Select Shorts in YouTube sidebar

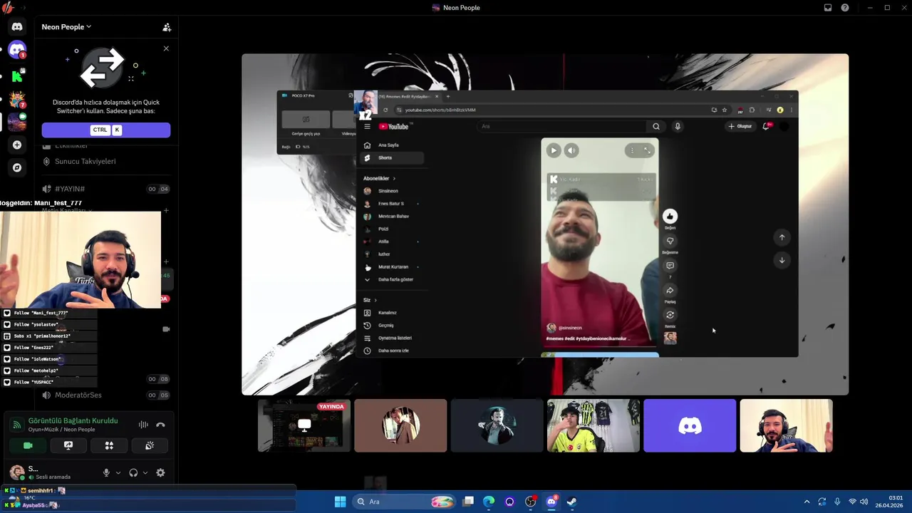pos(393,157)
